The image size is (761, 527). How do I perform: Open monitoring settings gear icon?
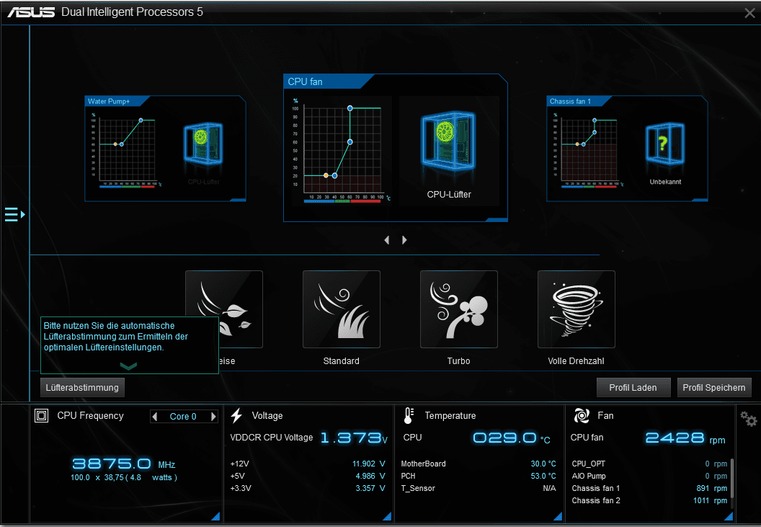(748, 419)
